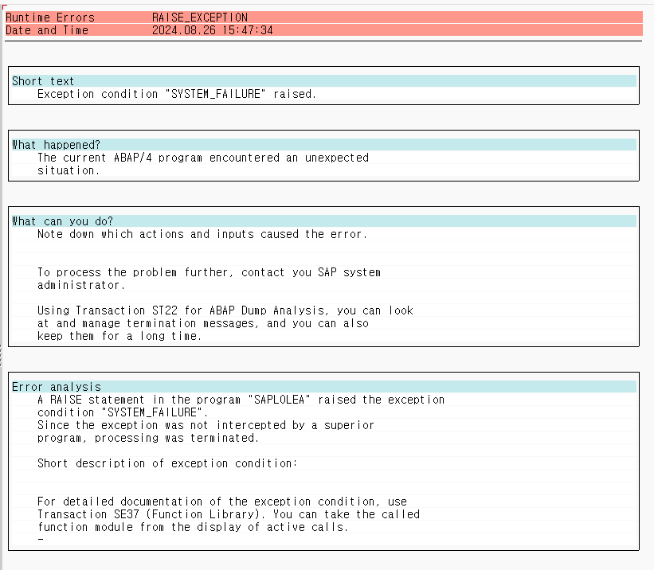The height and width of the screenshot is (570, 654).
Task: Click the "What happened?" section heading
Action: pyautogui.click(x=56, y=145)
